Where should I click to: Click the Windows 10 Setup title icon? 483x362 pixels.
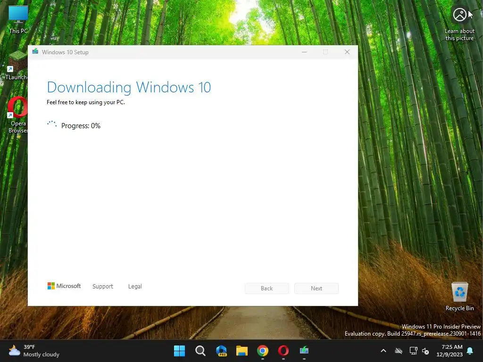pyautogui.click(x=35, y=51)
